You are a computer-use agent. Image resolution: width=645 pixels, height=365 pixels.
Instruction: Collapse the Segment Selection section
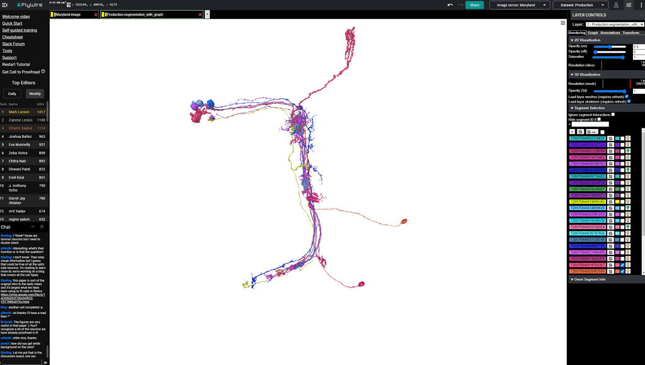coord(572,108)
